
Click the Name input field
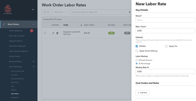click(x=165, y=20)
